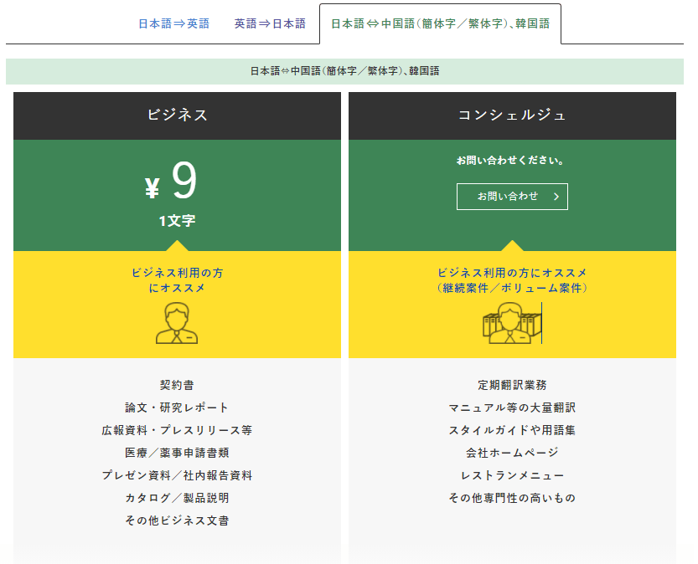Select the 日本語⇔中国語、韓国語 tab
This screenshot has height=564, width=698.
click(440, 23)
